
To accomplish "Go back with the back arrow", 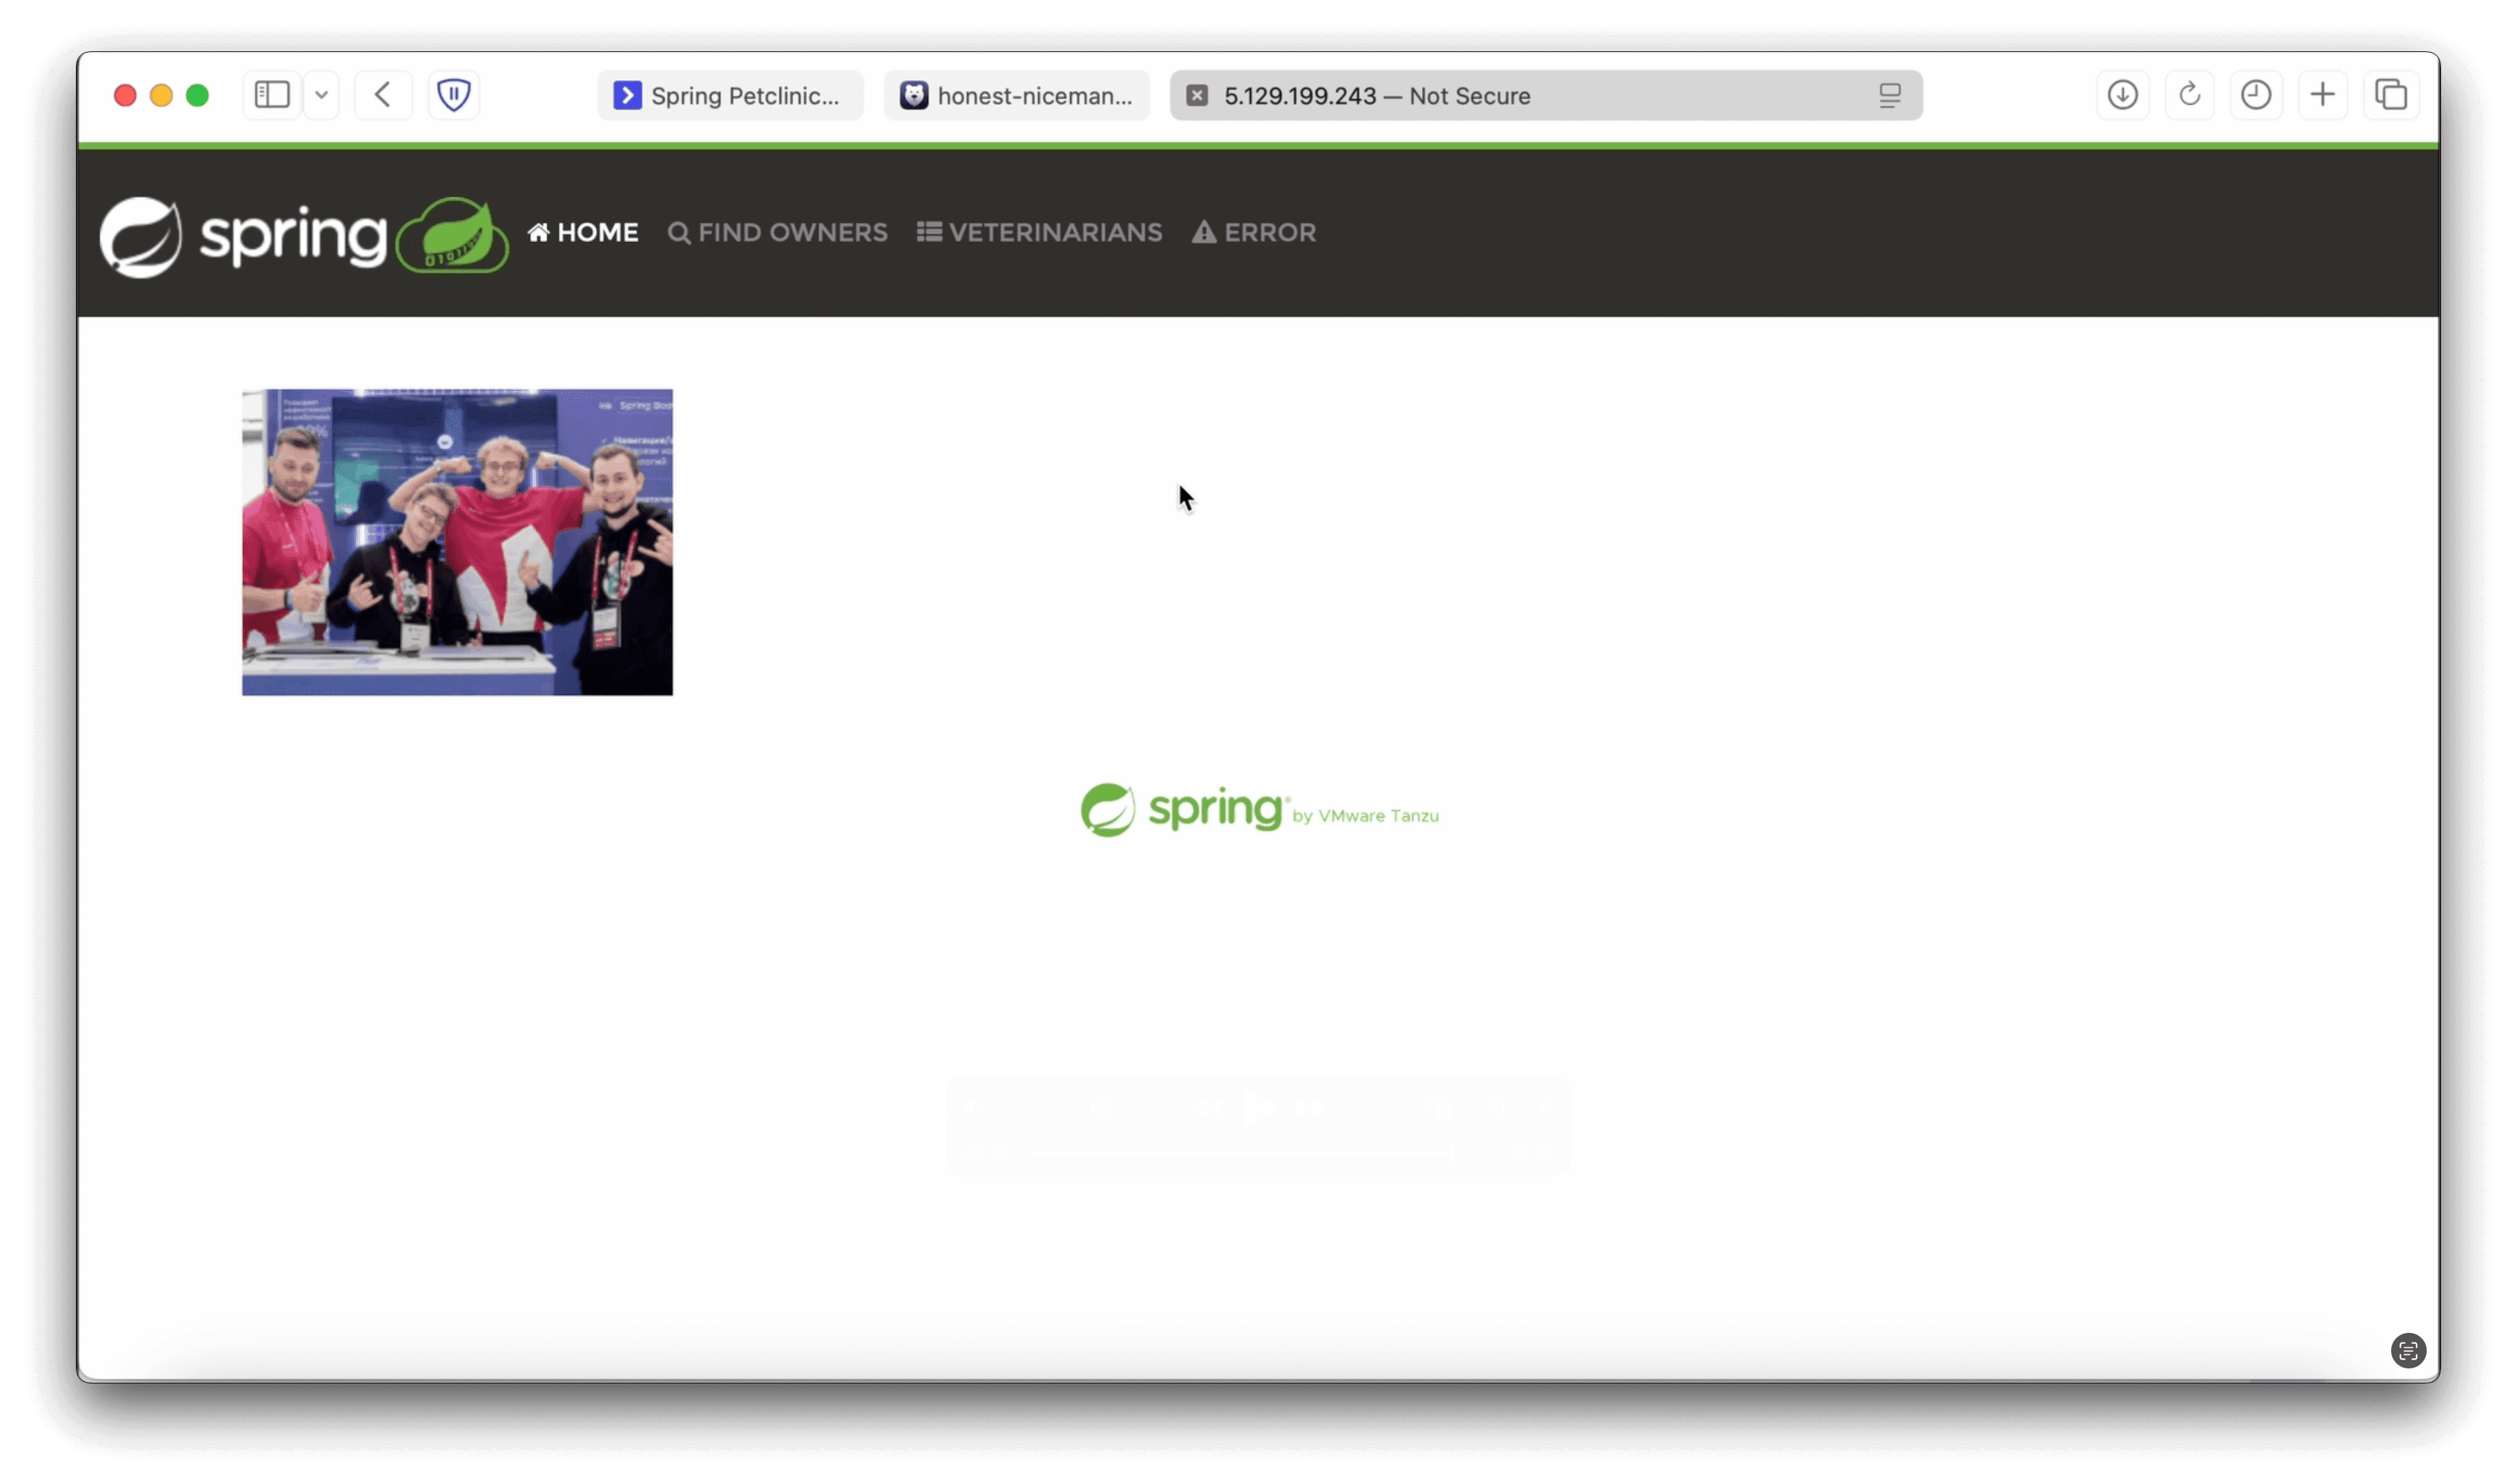I will click(383, 95).
